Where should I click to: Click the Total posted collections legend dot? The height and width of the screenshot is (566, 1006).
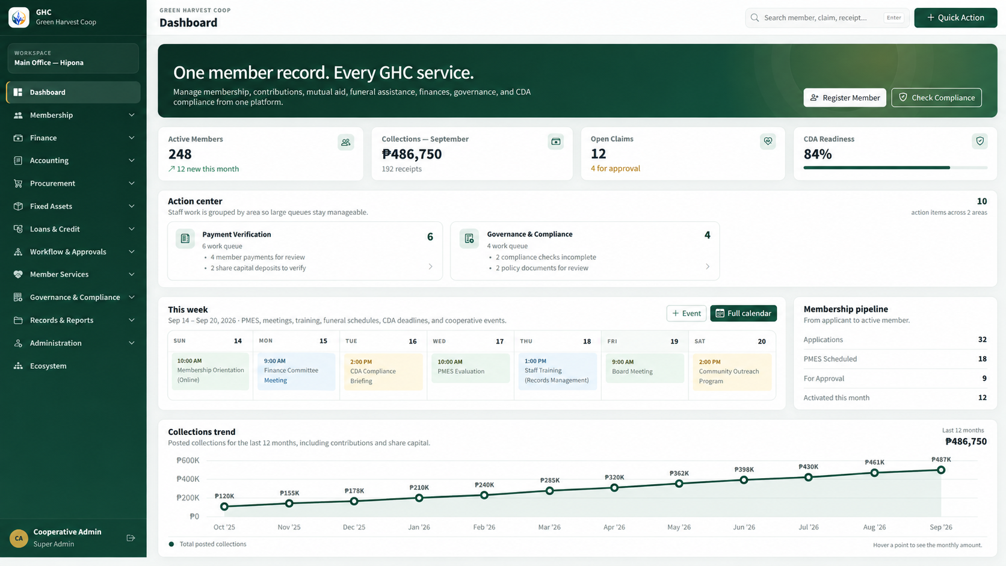tap(171, 544)
